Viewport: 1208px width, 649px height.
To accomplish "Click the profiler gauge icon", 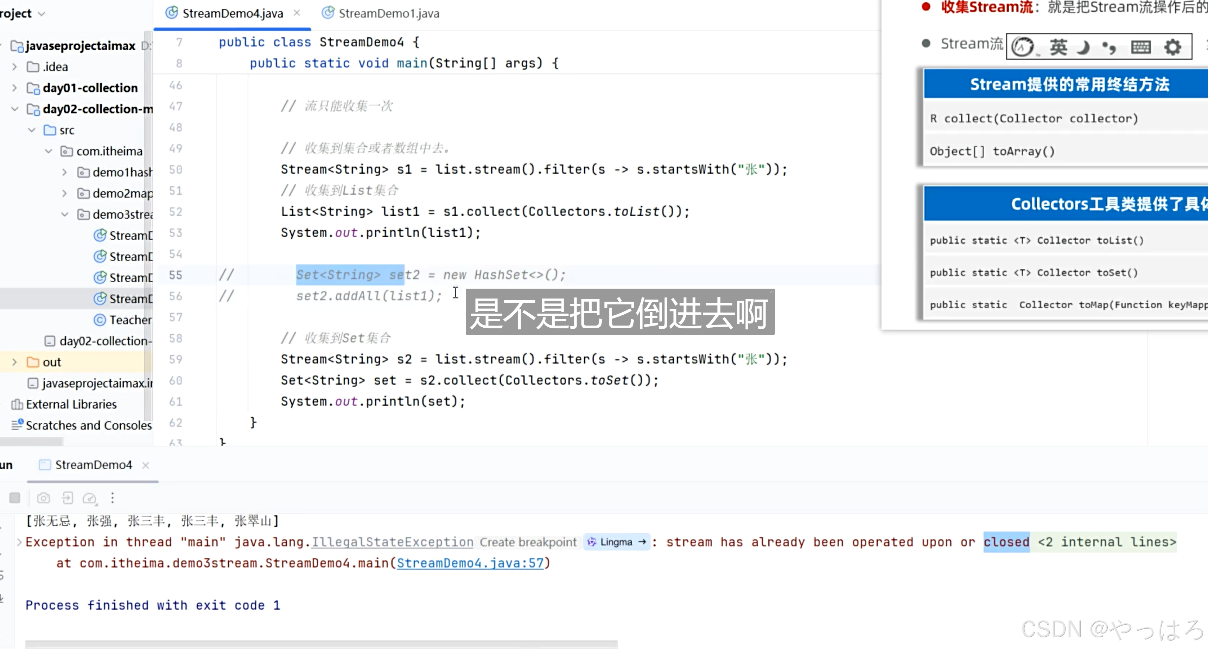I will [x=89, y=497].
